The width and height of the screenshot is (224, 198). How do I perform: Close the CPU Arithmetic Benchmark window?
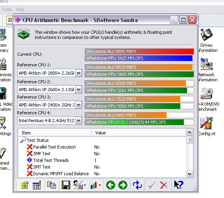click(x=192, y=20)
